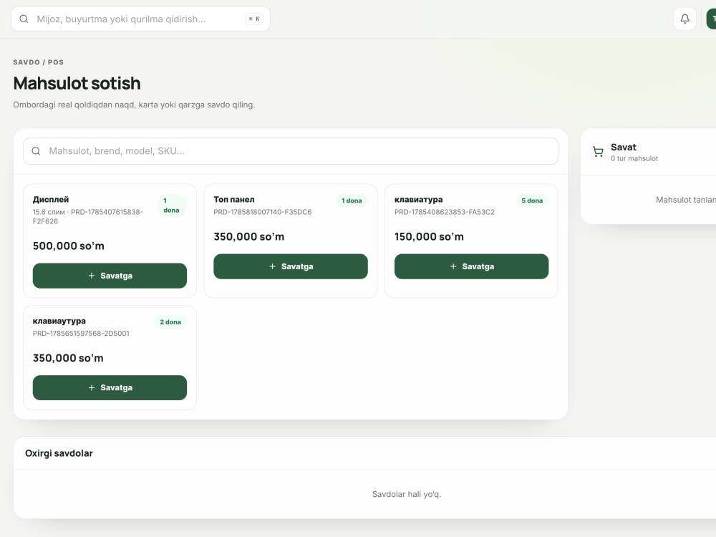Click the ⌘K shortcut badge
716x537 pixels.
[x=254, y=19]
